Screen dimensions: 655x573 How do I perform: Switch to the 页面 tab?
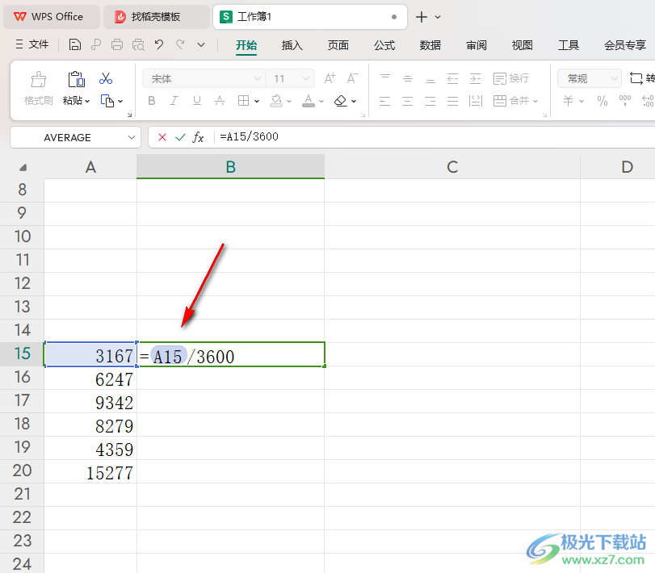pos(338,45)
